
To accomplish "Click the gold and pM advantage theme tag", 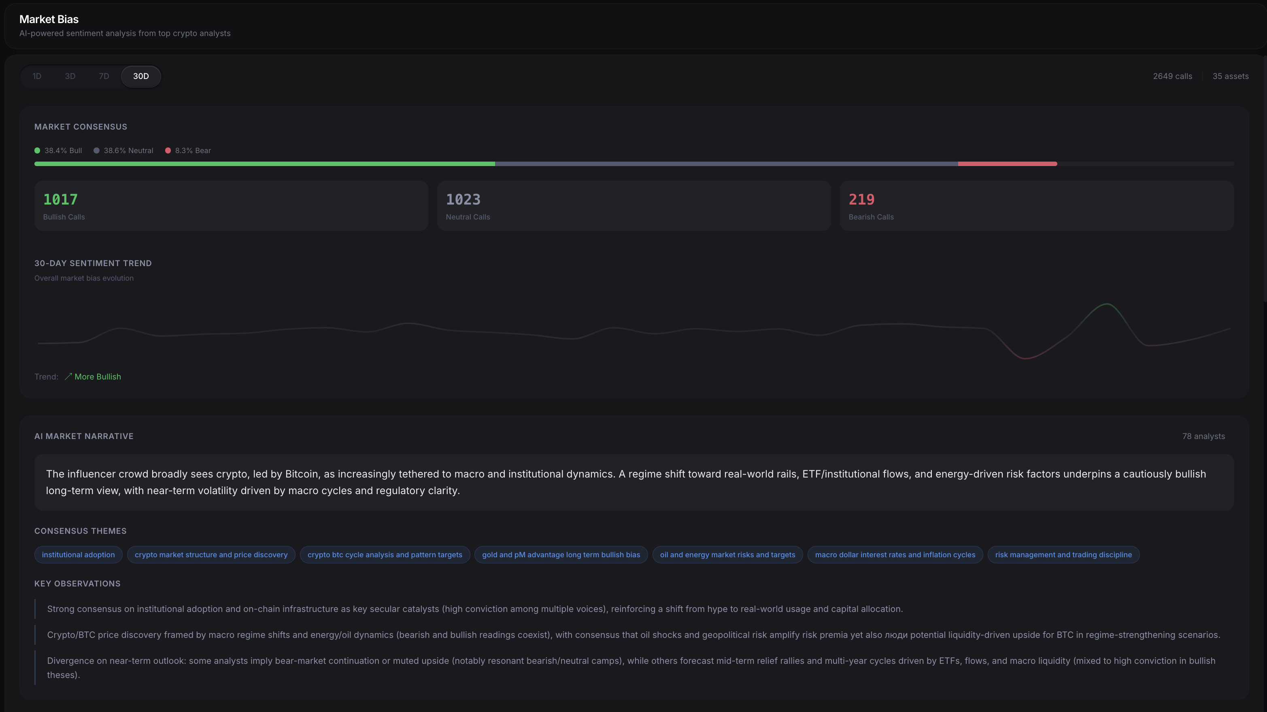I will point(561,554).
